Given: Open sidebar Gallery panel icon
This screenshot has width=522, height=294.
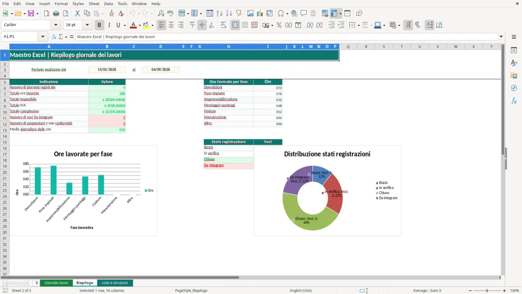Looking at the screenshot, I should 514,76.
